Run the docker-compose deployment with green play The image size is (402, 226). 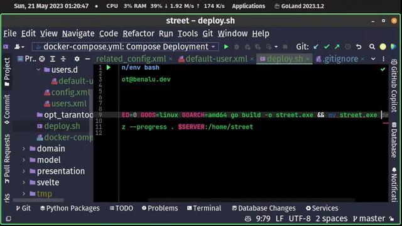point(226,47)
